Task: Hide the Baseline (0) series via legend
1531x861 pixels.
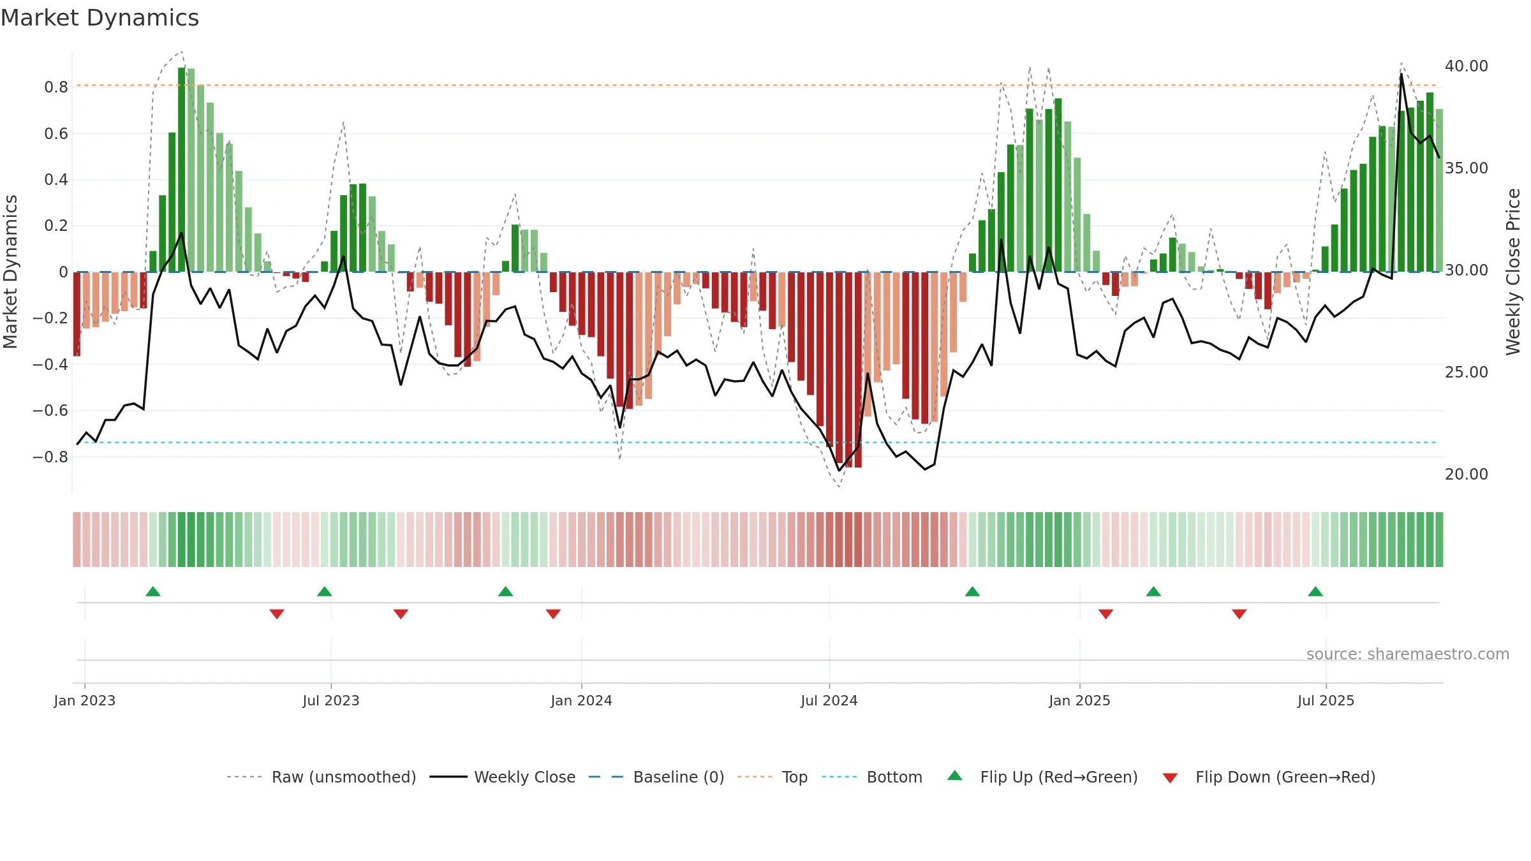Action: pos(656,777)
